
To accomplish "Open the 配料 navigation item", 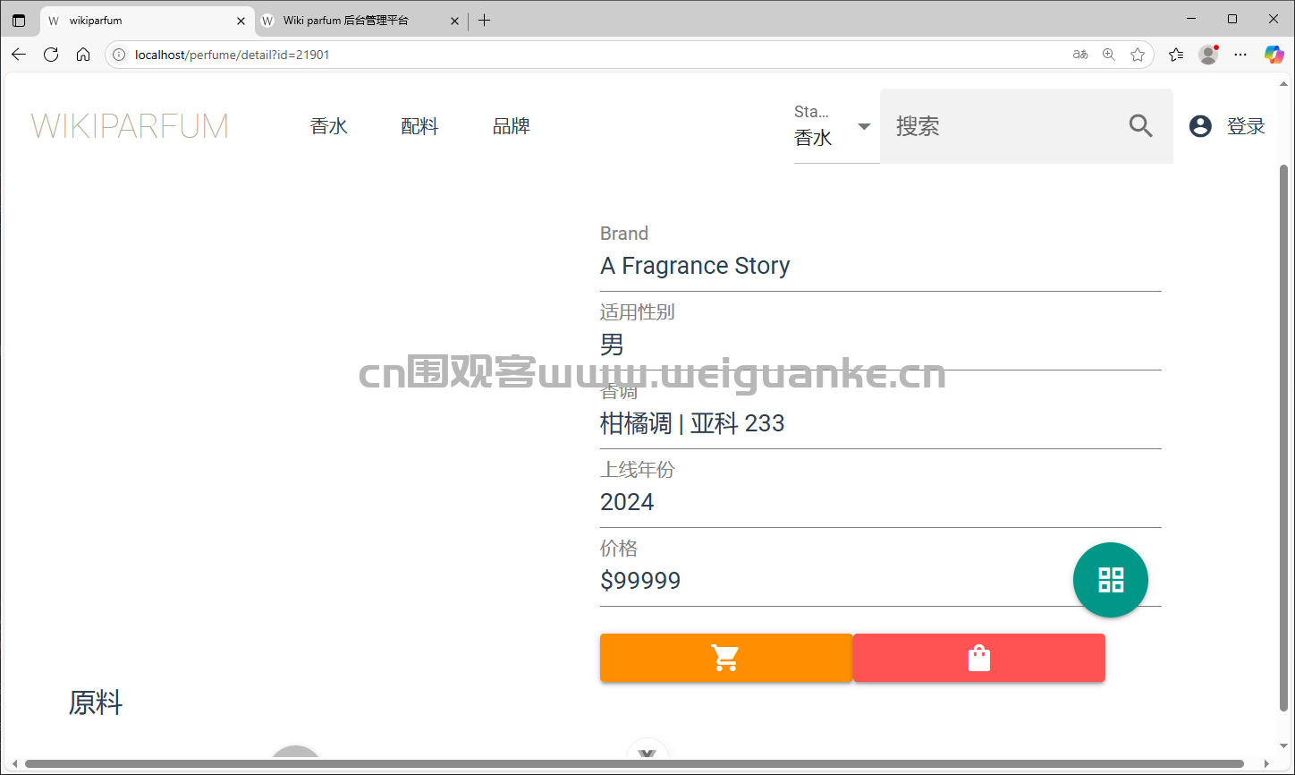I will pyautogui.click(x=420, y=126).
